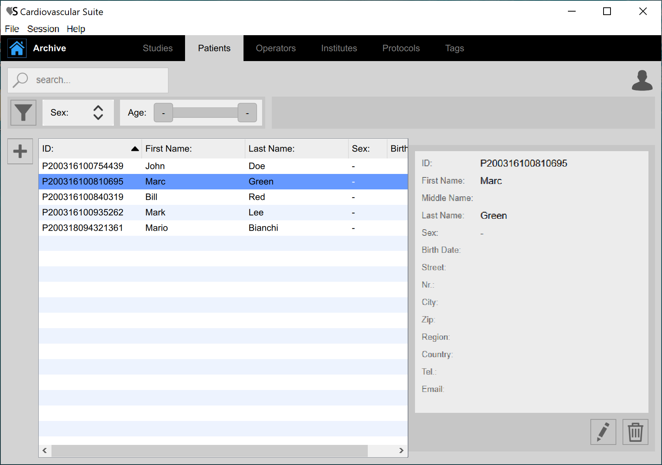The image size is (662, 465).
Task: Switch to the Studies tab
Action: (x=158, y=48)
